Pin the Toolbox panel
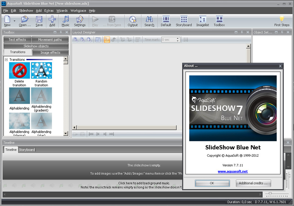 click(61, 32)
